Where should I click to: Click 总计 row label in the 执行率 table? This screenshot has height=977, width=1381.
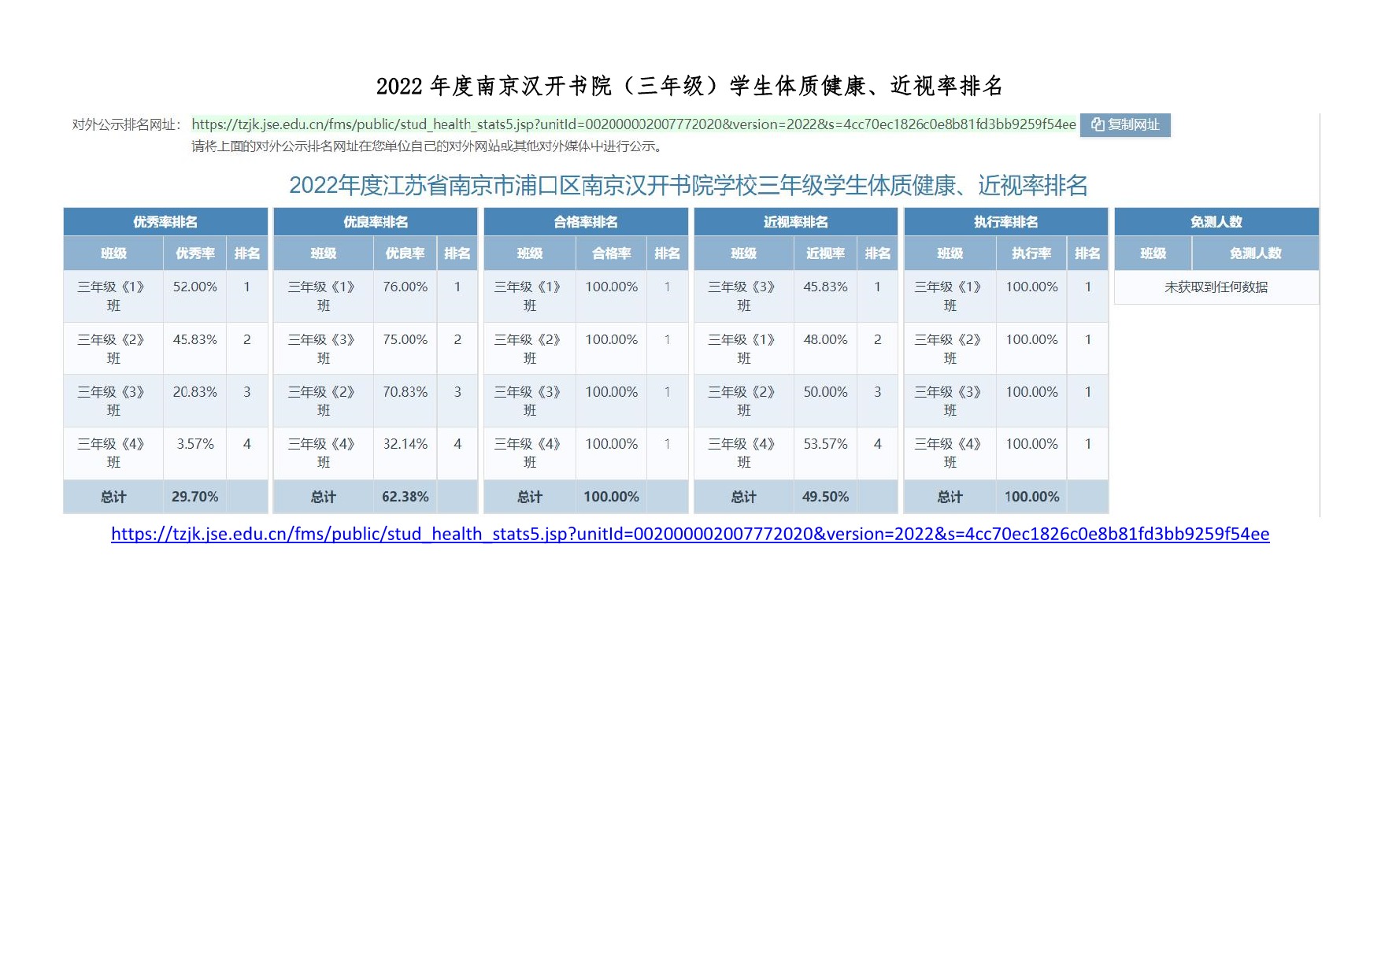950,497
